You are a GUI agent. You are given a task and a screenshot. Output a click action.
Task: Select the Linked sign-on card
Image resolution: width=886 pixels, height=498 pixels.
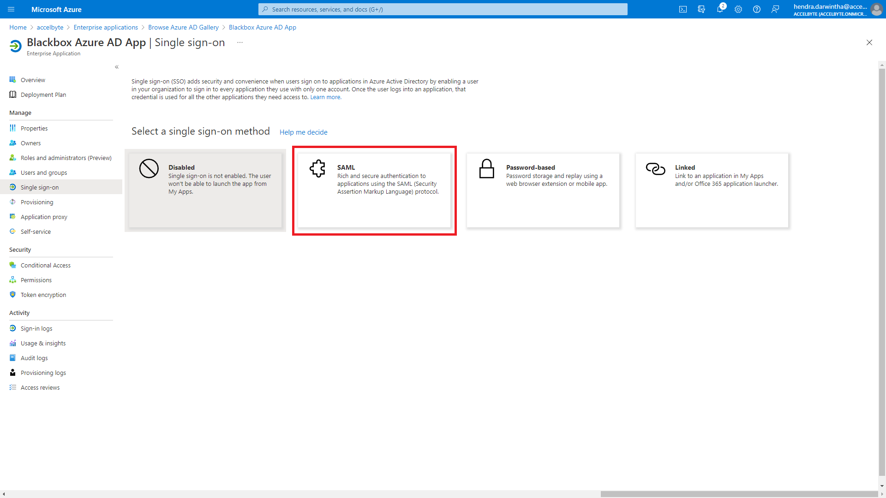tap(712, 190)
